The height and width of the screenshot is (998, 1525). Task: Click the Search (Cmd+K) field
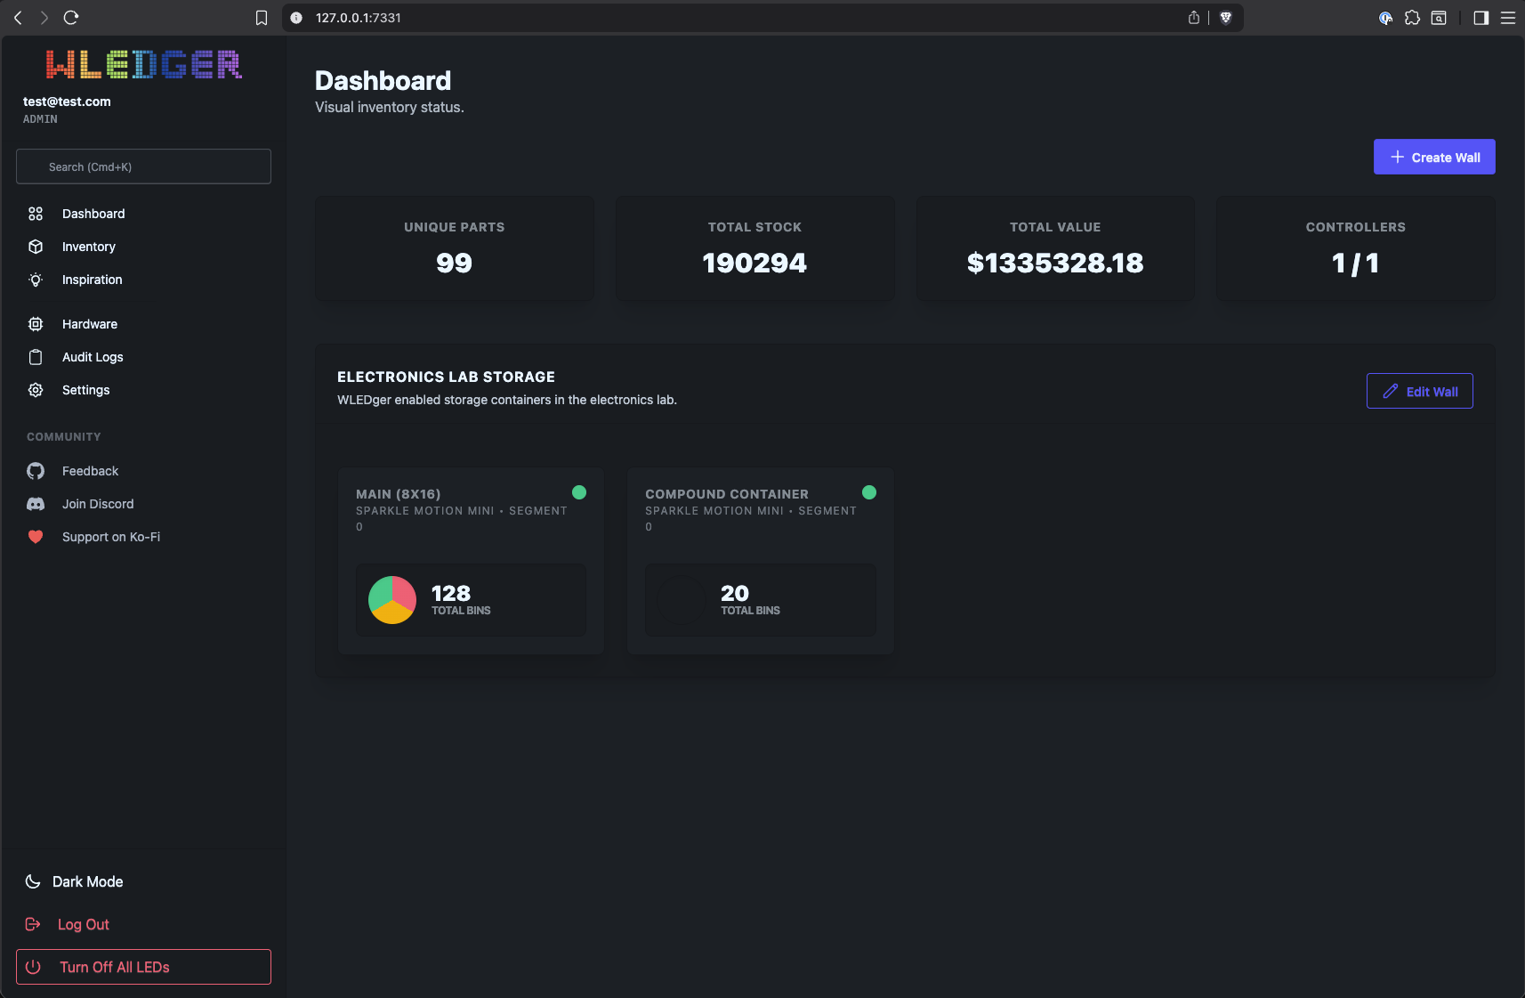pyautogui.click(x=143, y=166)
